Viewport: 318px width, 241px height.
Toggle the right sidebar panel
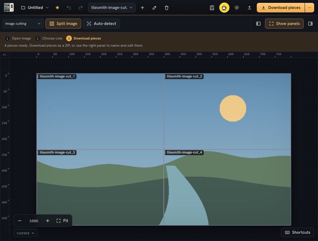coord(310,24)
